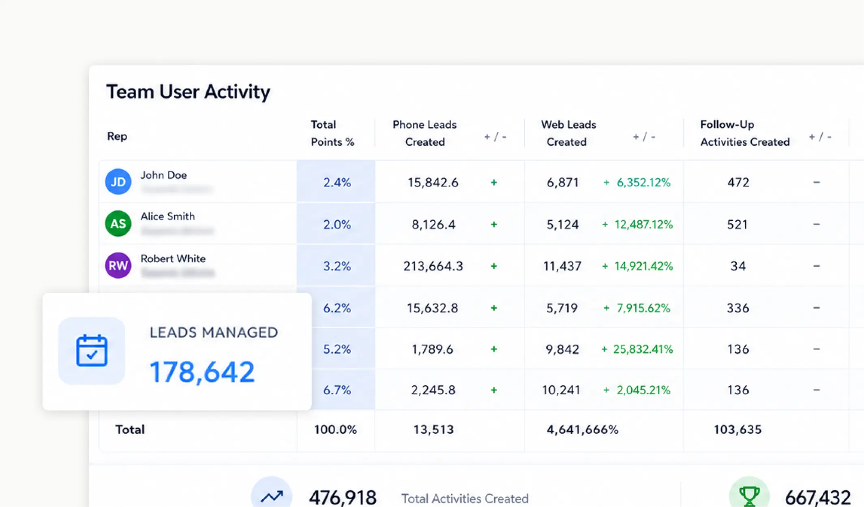
Task: Select the Alice Smith name
Action: (x=168, y=216)
